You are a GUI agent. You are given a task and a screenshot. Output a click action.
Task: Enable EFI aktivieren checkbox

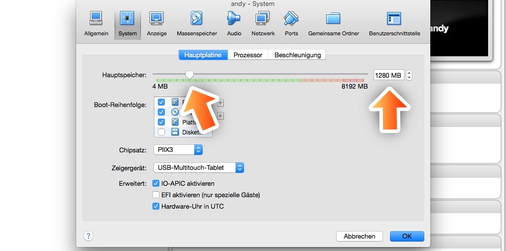(x=156, y=195)
